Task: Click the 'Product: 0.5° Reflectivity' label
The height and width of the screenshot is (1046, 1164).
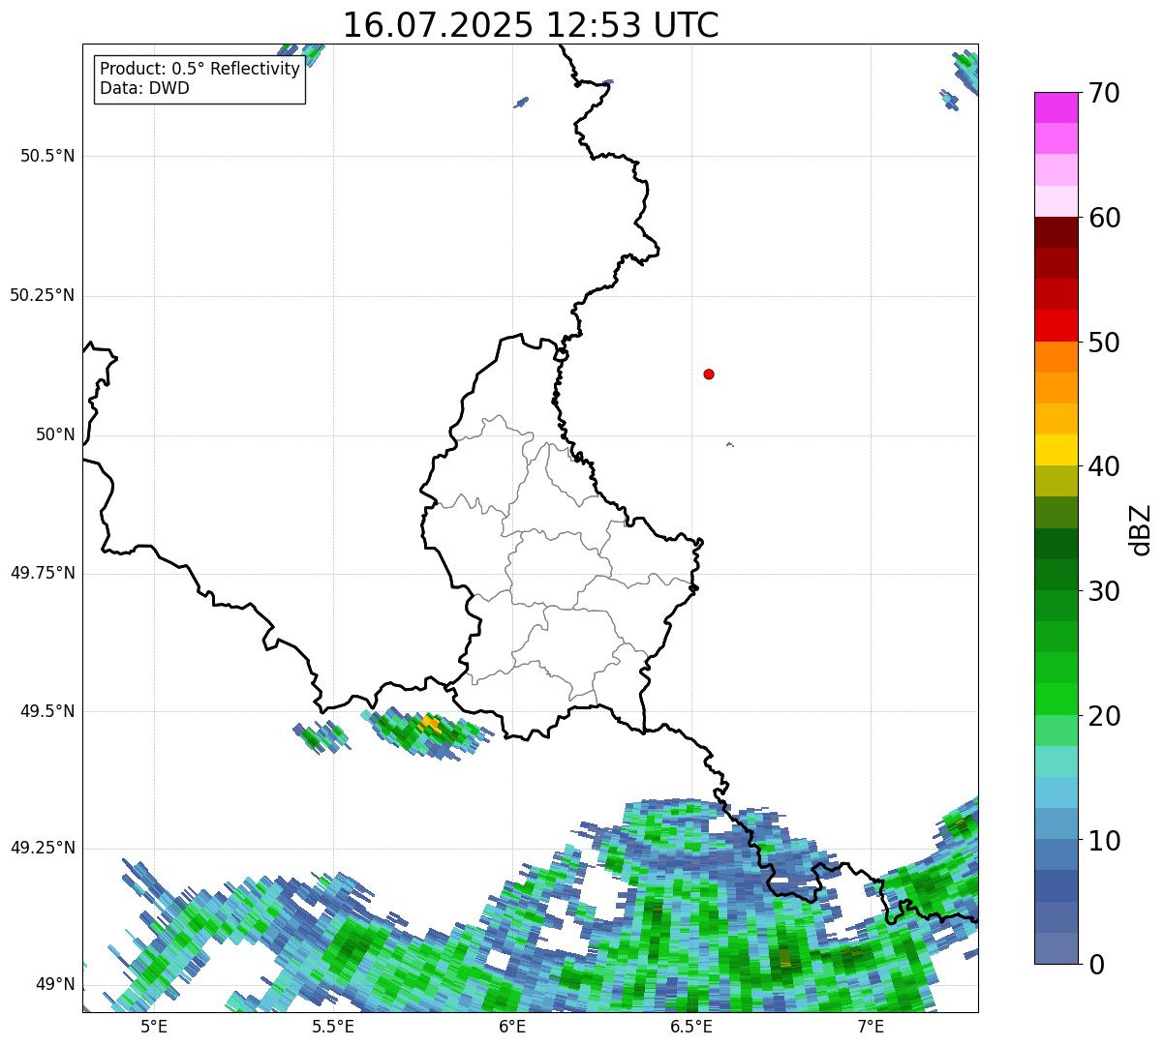Action: coord(199,70)
